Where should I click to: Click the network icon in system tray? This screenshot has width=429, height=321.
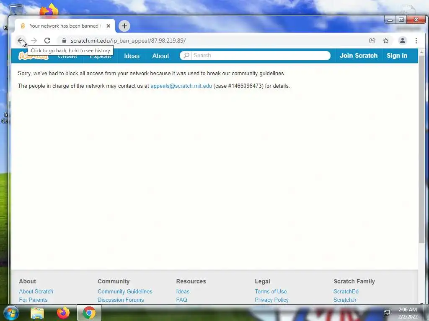387,313
